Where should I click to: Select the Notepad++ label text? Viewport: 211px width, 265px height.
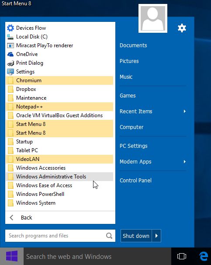coord(30,107)
